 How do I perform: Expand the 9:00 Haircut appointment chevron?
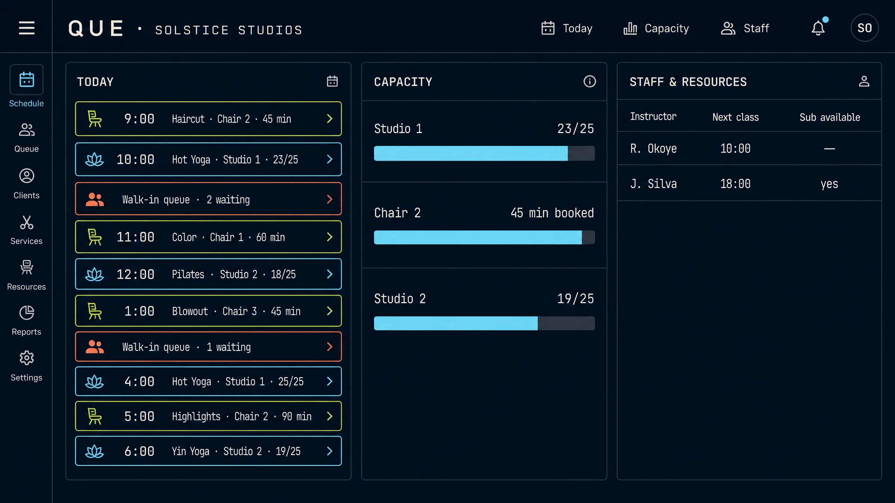[330, 119]
